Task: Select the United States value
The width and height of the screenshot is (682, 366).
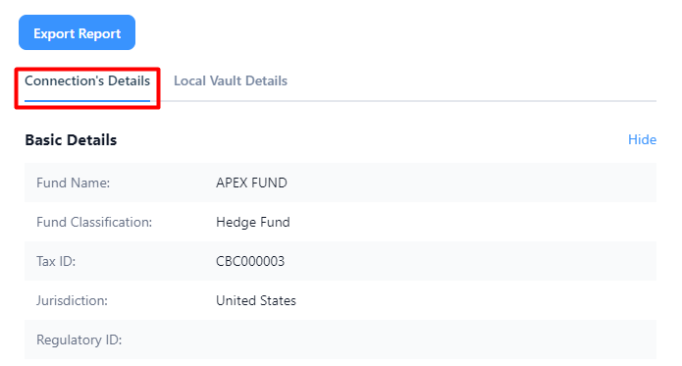Action: [256, 301]
